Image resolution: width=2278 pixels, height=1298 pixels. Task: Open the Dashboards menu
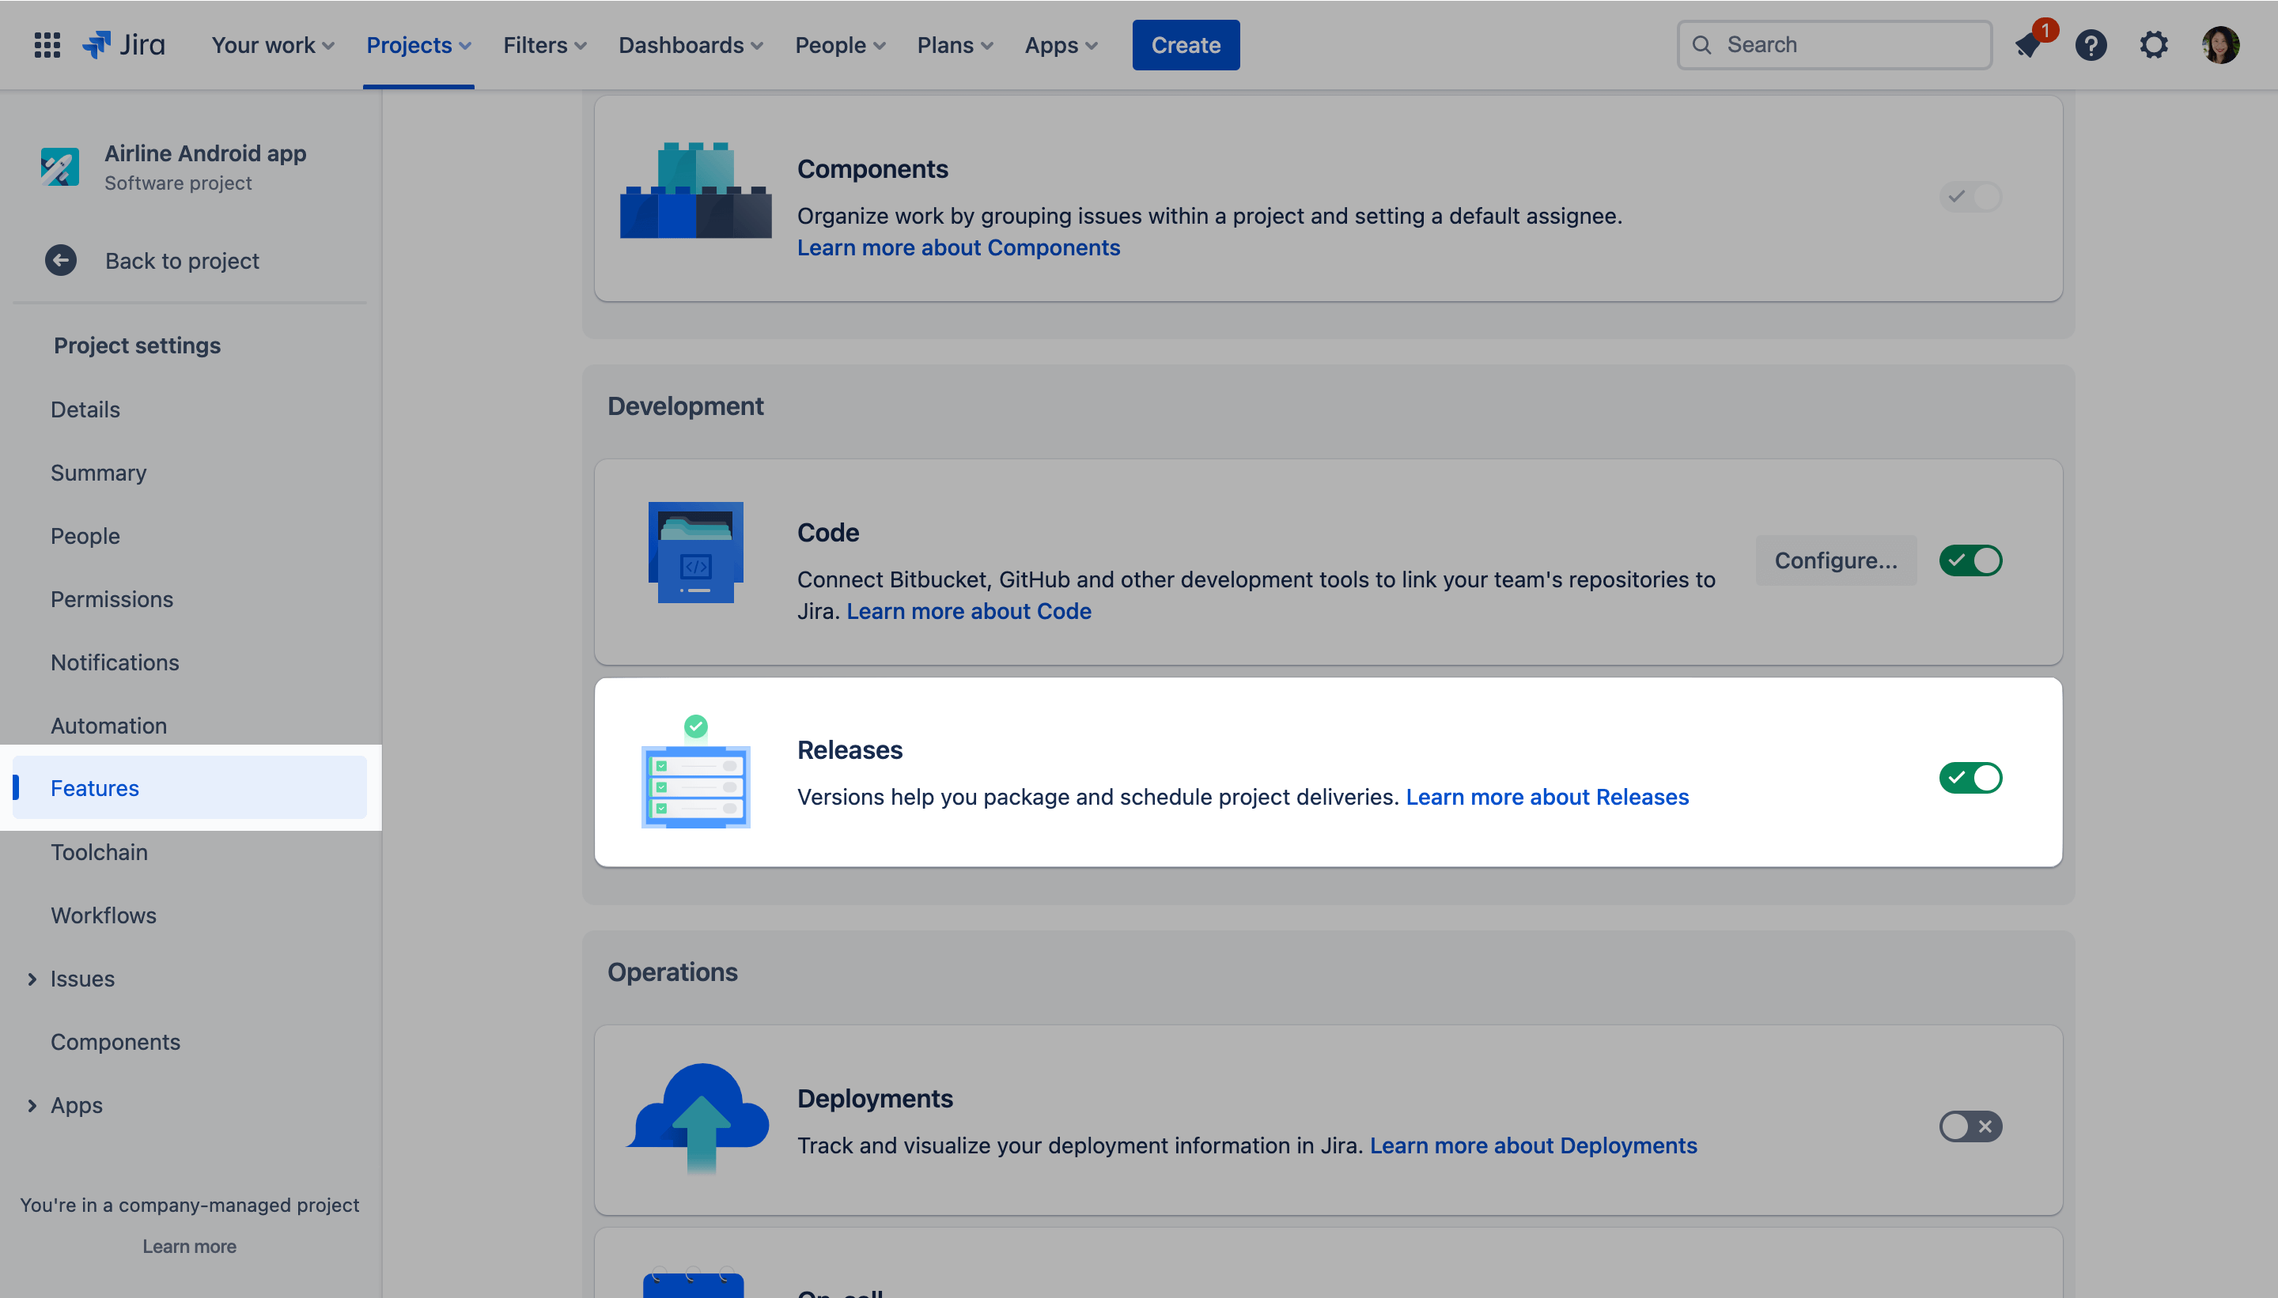690,44
